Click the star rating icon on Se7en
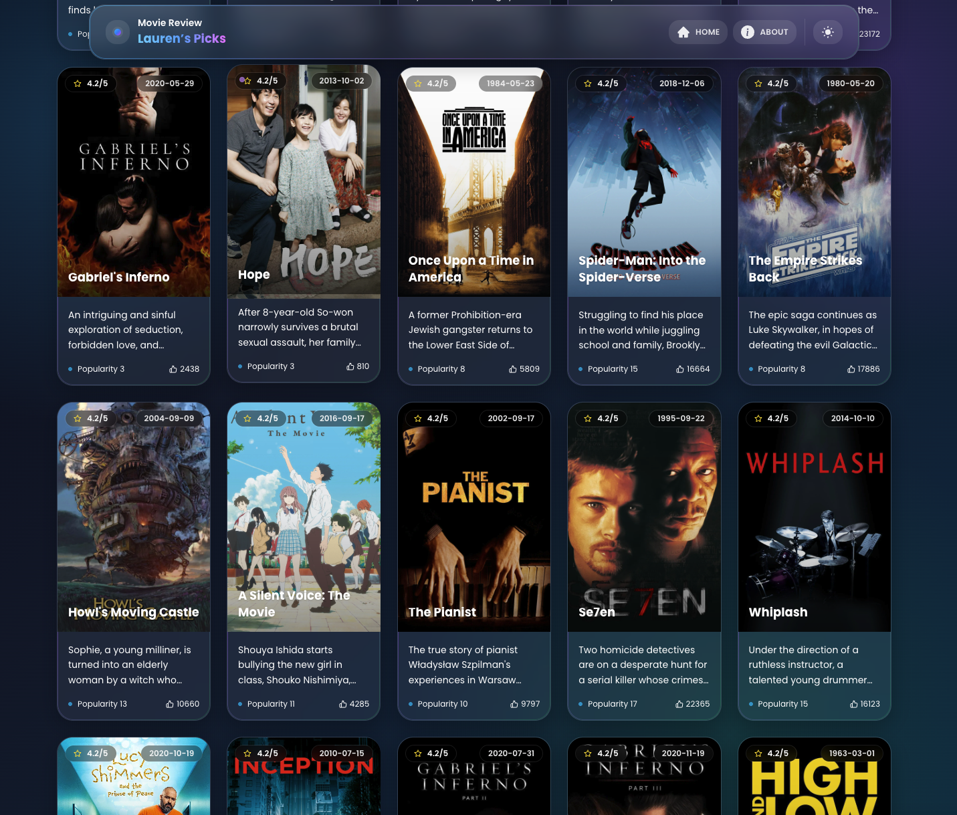The width and height of the screenshot is (957, 815). [588, 419]
